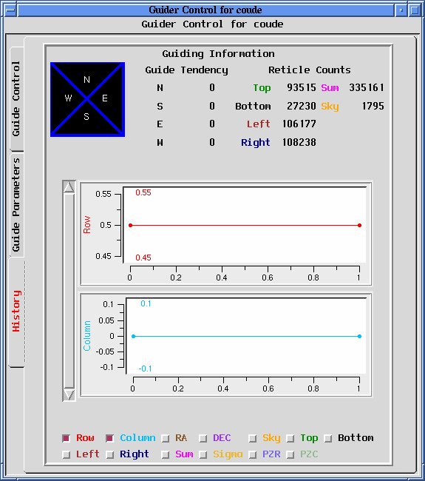425x481 pixels.
Task: Click the N/S/E/W compass reticle display
Action: pos(87,99)
